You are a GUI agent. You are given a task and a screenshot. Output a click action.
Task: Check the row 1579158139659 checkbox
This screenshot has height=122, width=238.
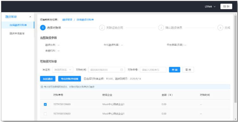click(45, 114)
